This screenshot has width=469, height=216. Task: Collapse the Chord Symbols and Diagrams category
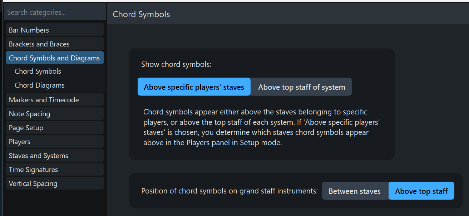[55, 58]
